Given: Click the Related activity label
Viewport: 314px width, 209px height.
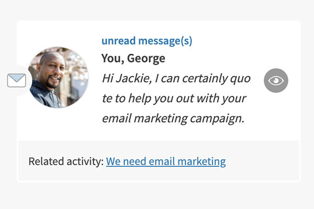Looking at the screenshot, I should tap(66, 161).
